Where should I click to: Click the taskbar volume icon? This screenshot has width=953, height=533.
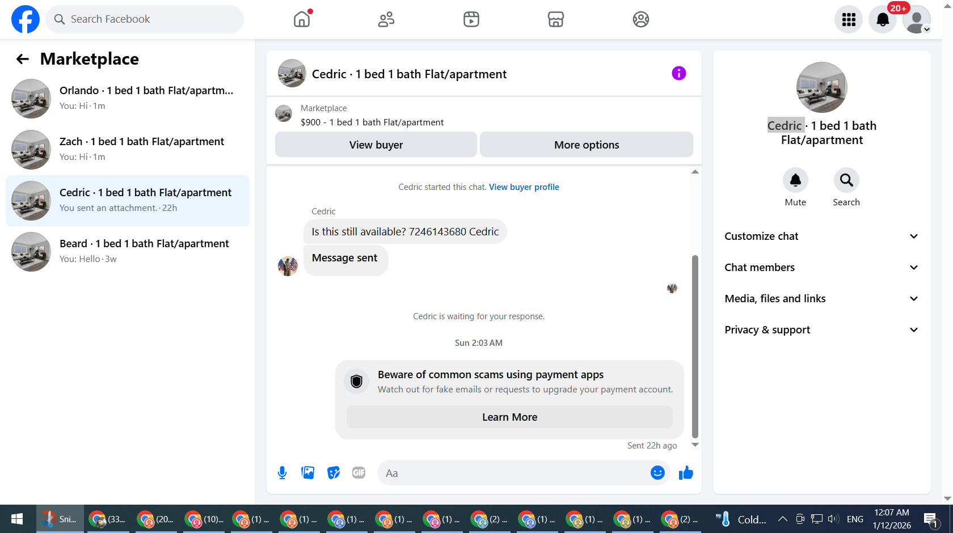click(x=833, y=519)
